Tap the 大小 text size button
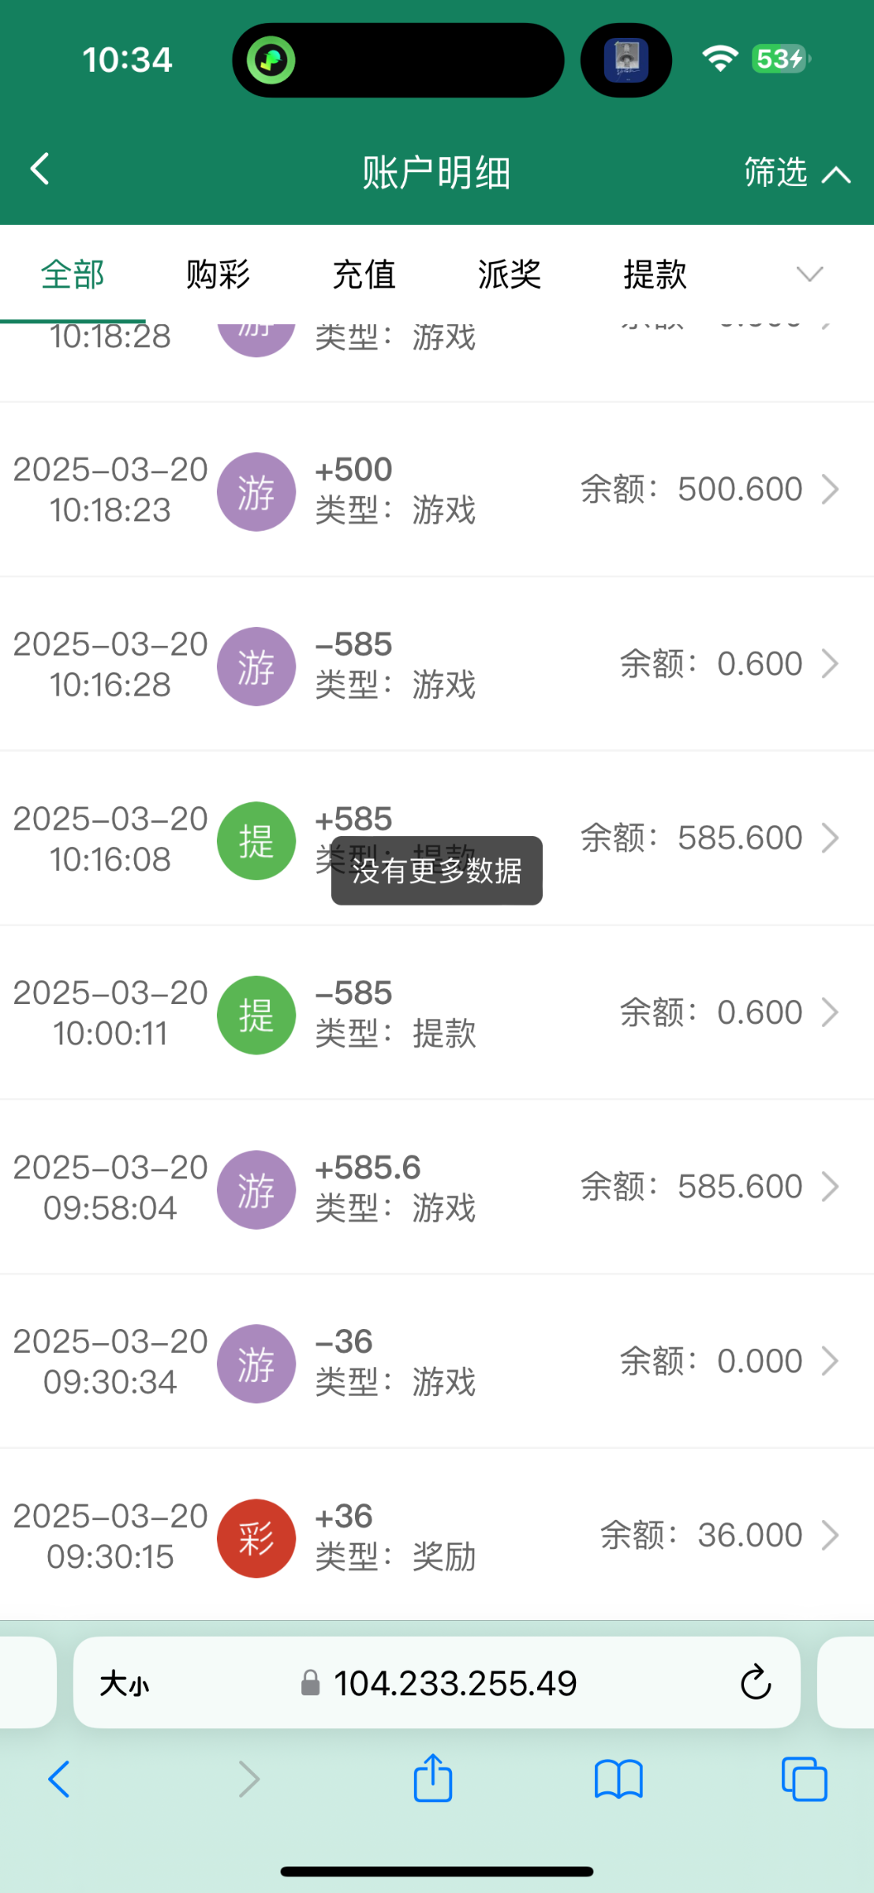Screen dimensions: 874x1893 pyautogui.click(x=124, y=1684)
